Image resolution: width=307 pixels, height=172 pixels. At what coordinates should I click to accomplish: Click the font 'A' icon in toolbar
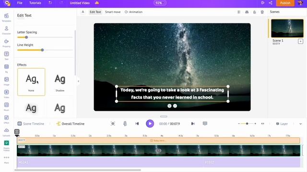coord(83,12)
